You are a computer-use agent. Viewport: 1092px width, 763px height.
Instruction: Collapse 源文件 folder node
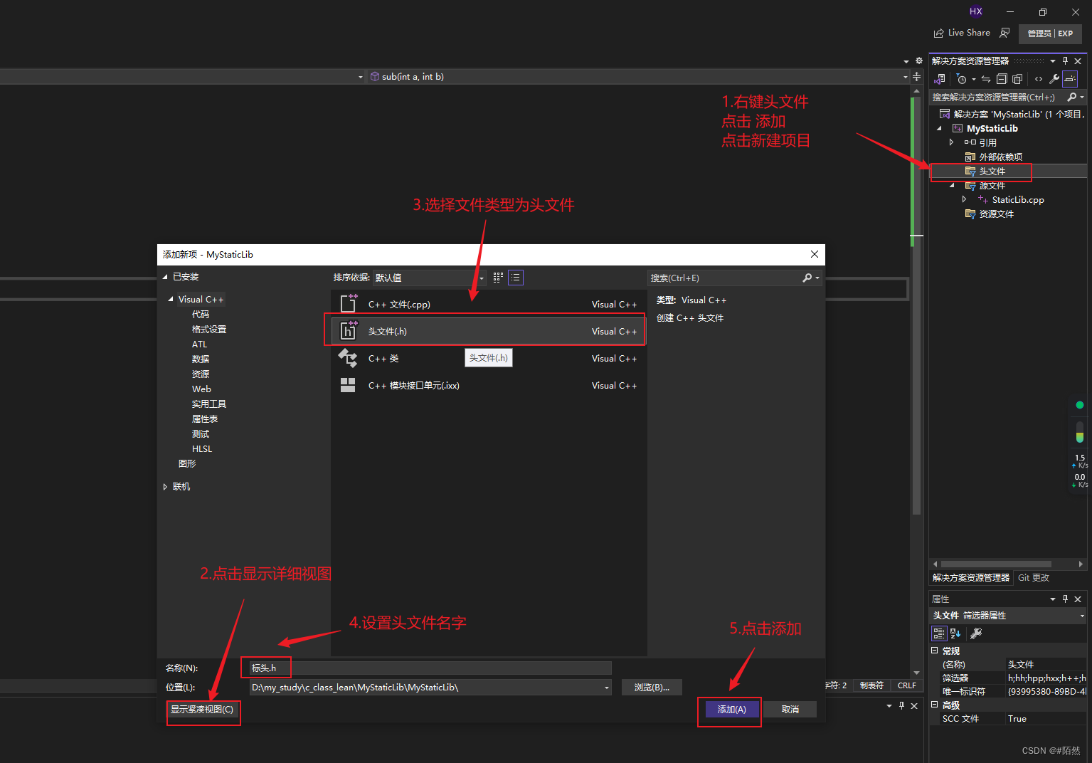[952, 185]
